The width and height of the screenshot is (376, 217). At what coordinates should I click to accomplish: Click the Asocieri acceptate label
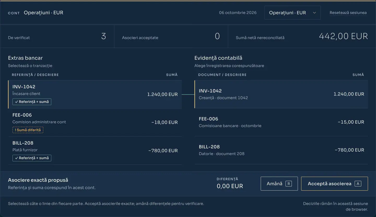tap(140, 38)
